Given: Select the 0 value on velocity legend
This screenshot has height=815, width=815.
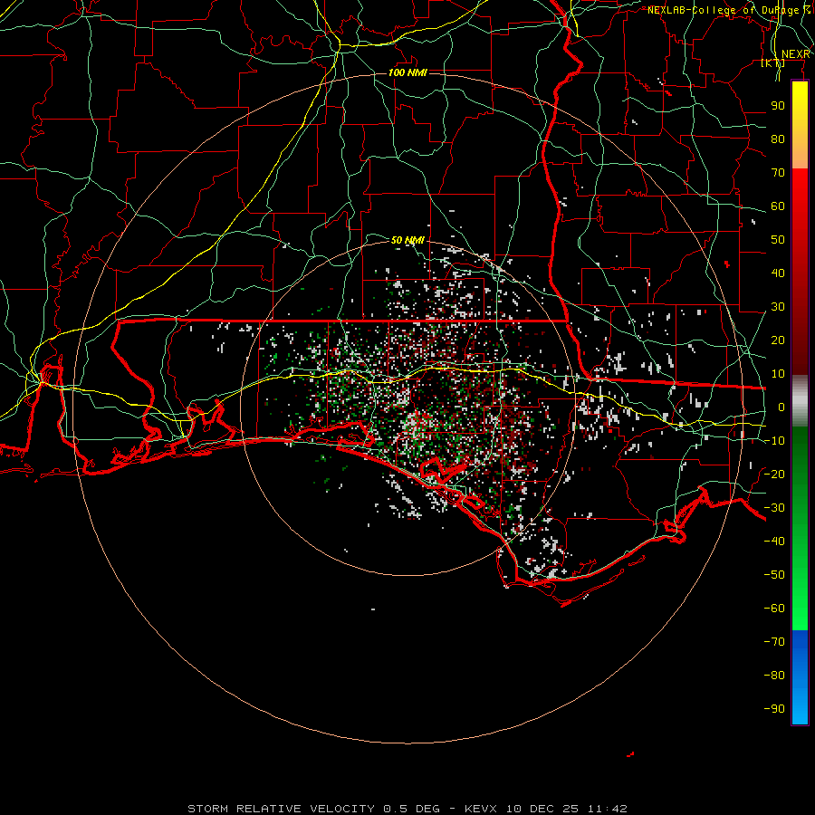Looking at the screenshot, I should (x=781, y=407).
